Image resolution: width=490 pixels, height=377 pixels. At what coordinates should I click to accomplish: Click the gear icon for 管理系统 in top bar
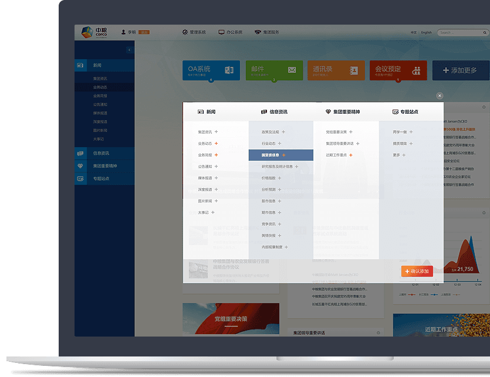coord(185,32)
